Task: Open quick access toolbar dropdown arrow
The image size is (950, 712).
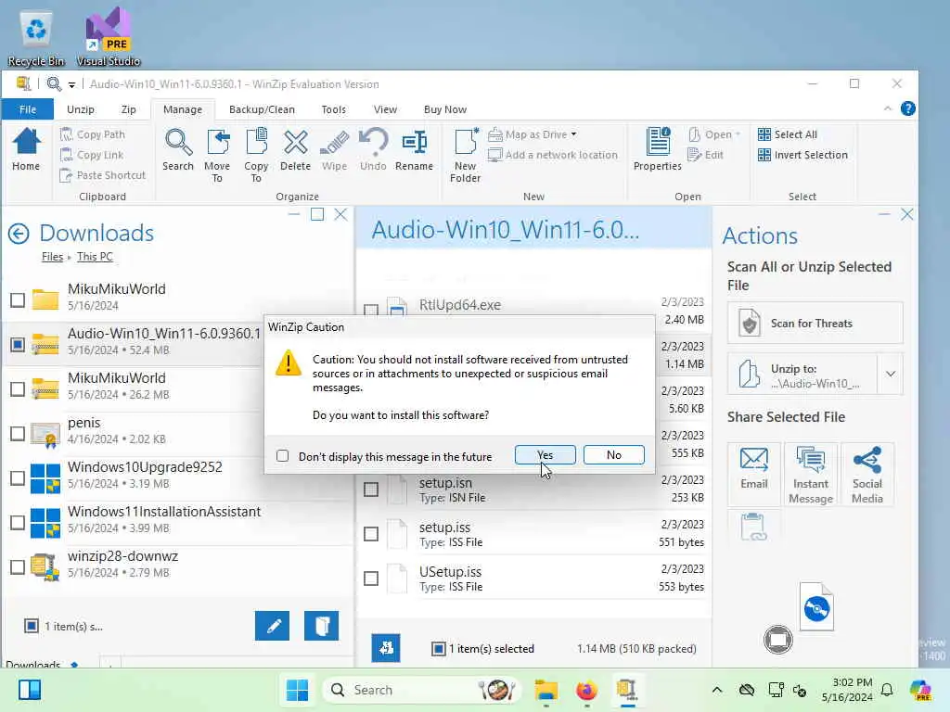Action: click(x=71, y=84)
